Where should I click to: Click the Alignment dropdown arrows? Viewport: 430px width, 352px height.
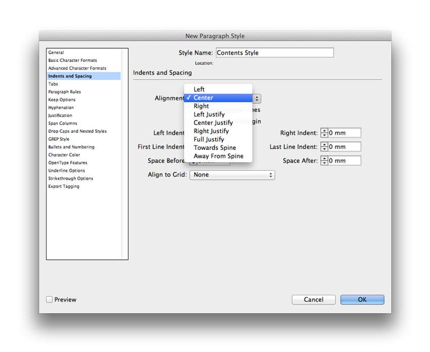point(256,98)
